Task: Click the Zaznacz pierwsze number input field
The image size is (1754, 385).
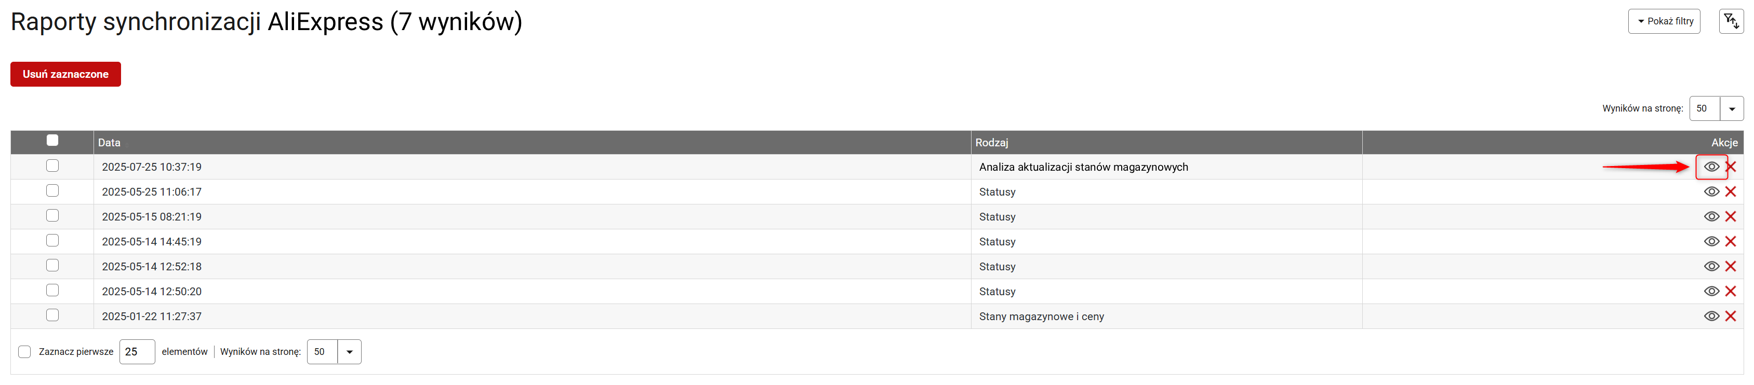Action: tap(137, 352)
